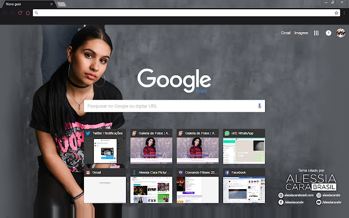Click the website globe icon beside alessiacarabrasil.com

[281, 195]
